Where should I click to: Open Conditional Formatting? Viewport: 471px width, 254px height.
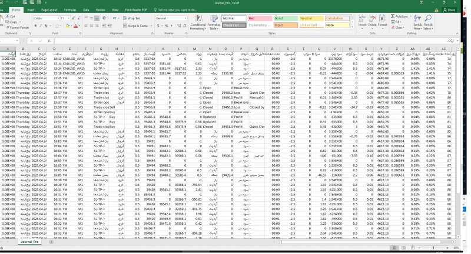coord(198,22)
